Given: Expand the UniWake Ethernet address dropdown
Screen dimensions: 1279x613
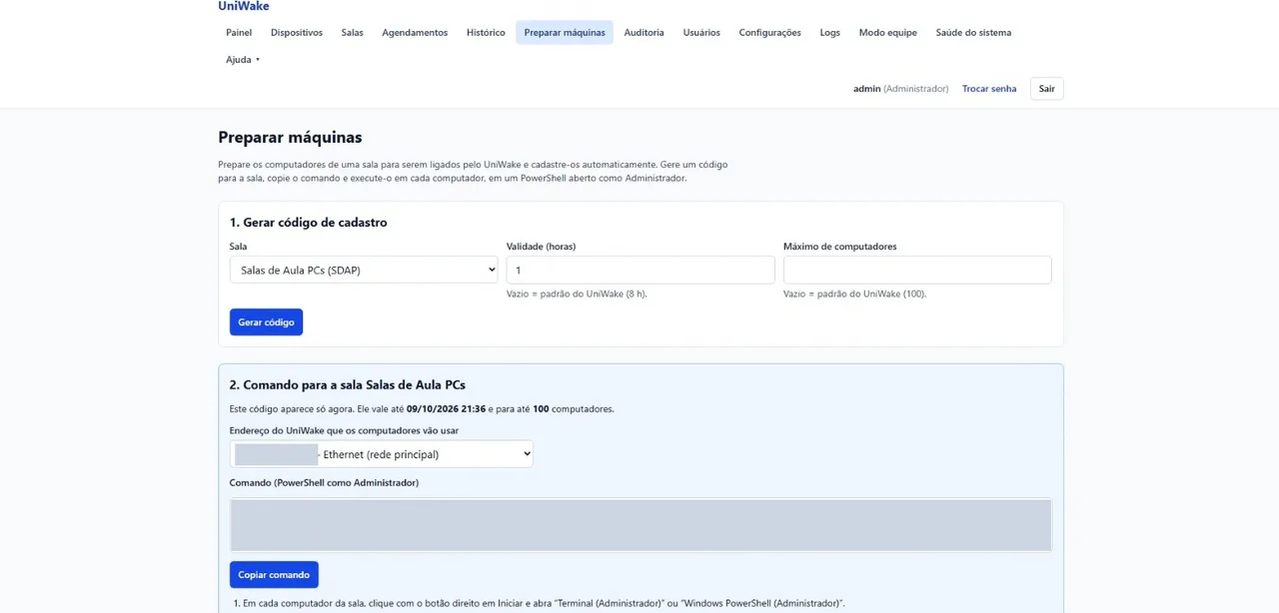Looking at the screenshot, I should pos(382,454).
